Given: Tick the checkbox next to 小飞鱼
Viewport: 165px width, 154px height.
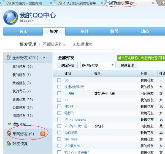Looking at the screenshot, I should click(x=59, y=93).
